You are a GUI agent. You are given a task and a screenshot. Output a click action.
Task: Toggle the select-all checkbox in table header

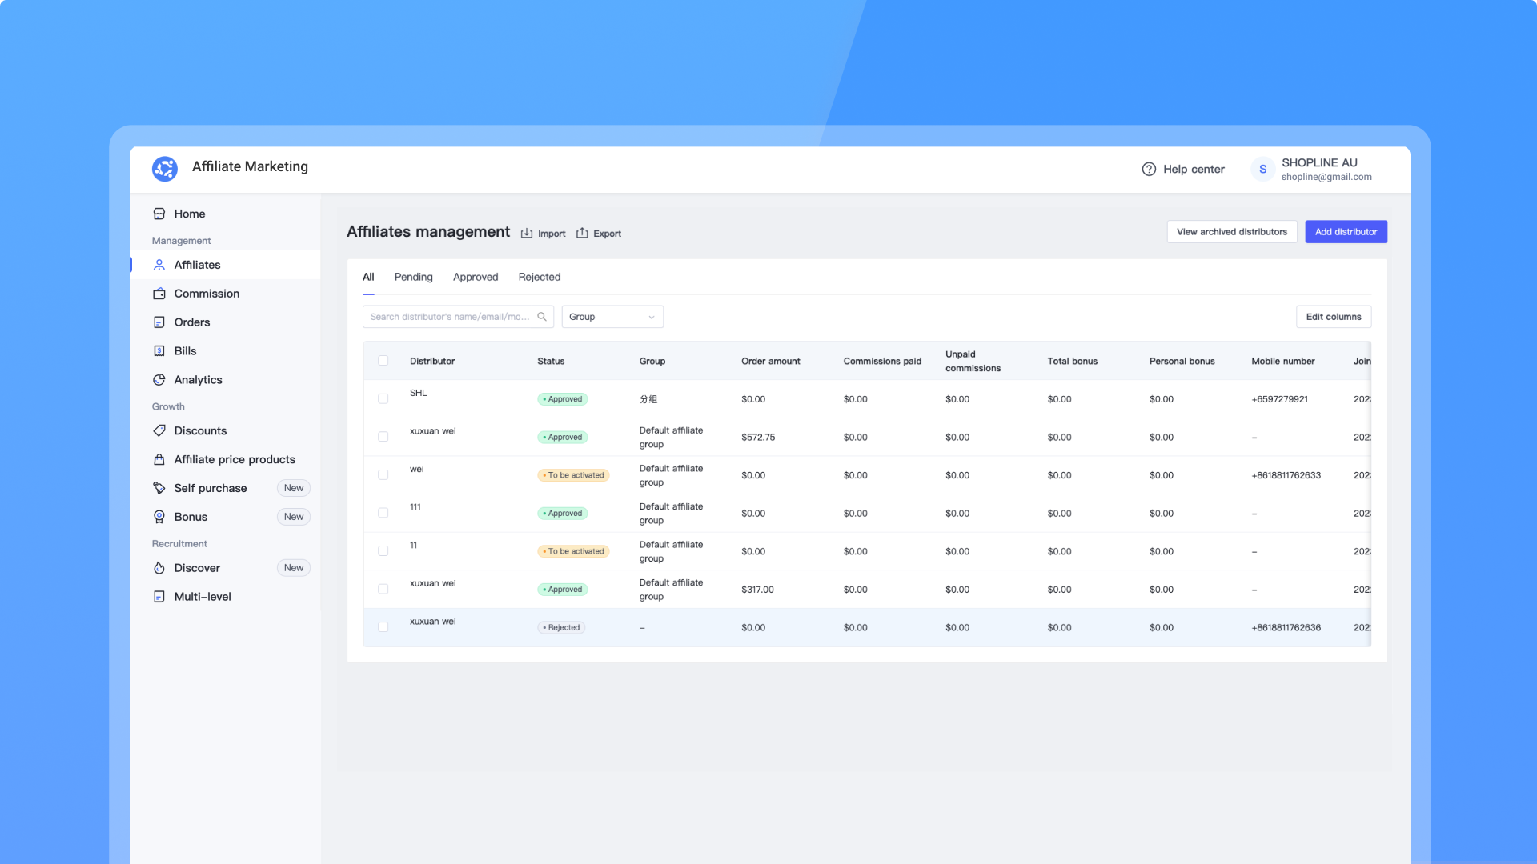click(x=383, y=361)
